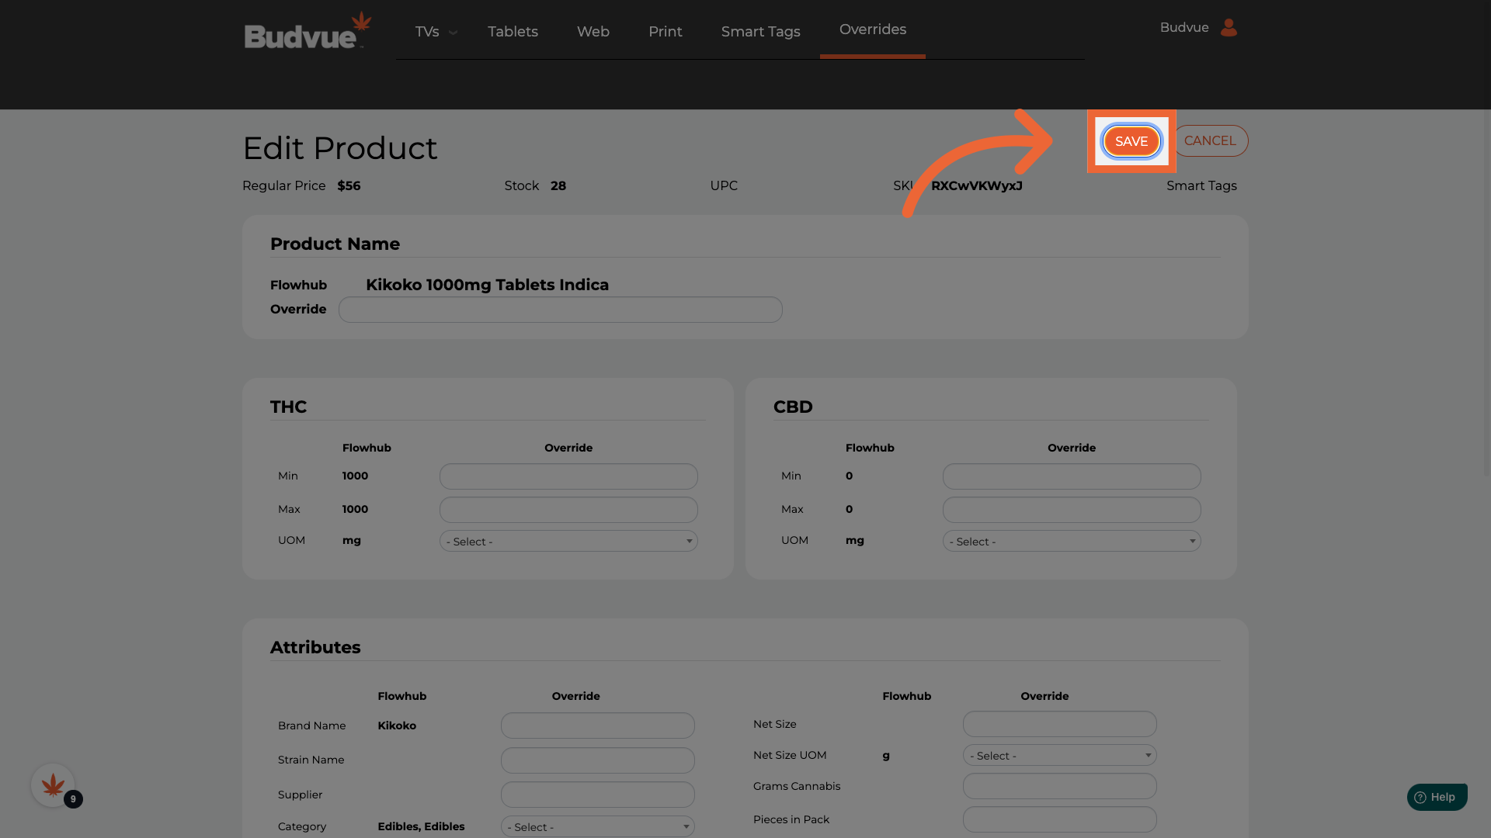Click the Product Name override field

560,310
